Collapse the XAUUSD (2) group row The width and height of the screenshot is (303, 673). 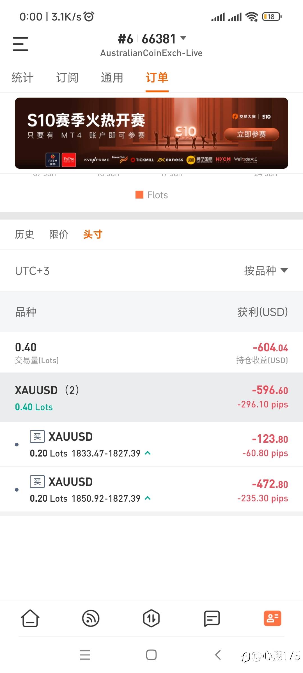pyautogui.click(x=151, y=397)
